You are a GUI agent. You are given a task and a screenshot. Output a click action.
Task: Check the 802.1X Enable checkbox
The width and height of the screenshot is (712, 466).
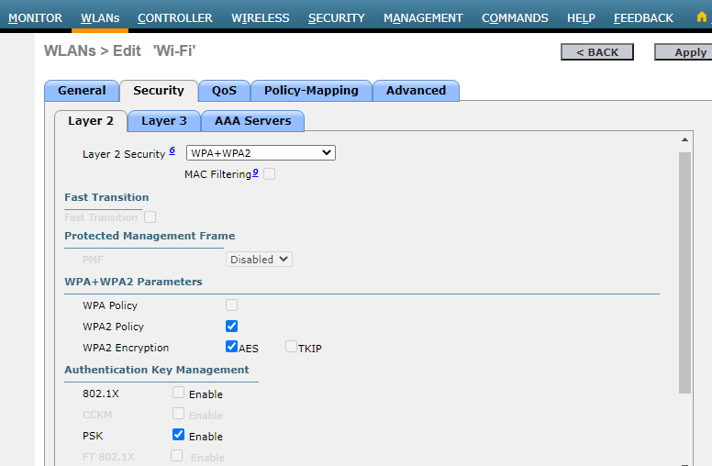click(x=178, y=394)
